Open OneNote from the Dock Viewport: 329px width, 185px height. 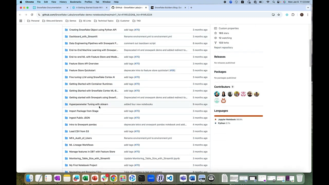pyautogui.click(x=57, y=178)
